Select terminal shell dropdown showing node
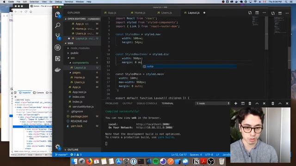 pyautogui.click(x=212, y=103)
